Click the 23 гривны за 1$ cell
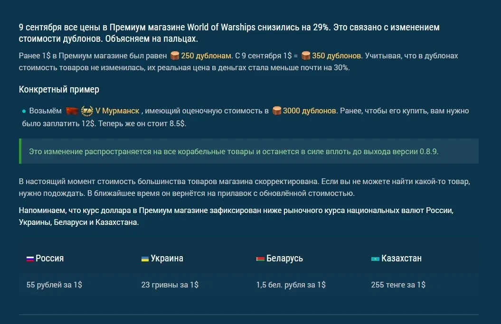Screen dimensions: 501x324 pyautogui.click(x=170, y=285)
